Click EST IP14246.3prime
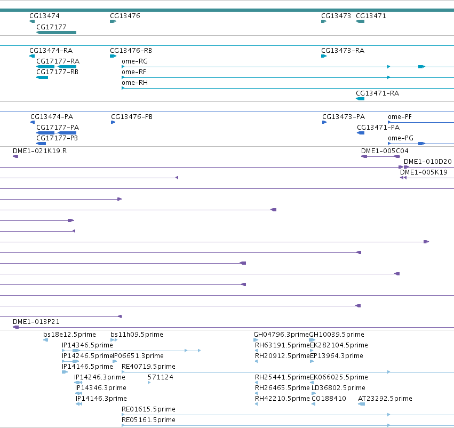Viewport: 454px width, 428px height. (100, 378)
